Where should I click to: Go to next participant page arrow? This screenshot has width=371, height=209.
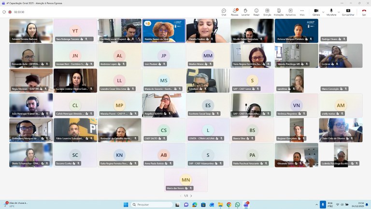191,196
